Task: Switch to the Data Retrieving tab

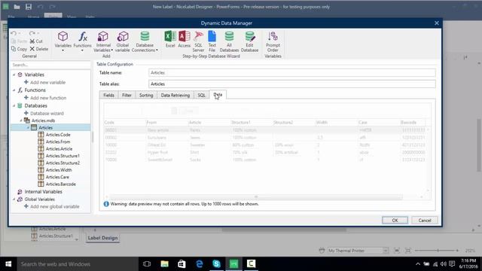Action: 175,96
